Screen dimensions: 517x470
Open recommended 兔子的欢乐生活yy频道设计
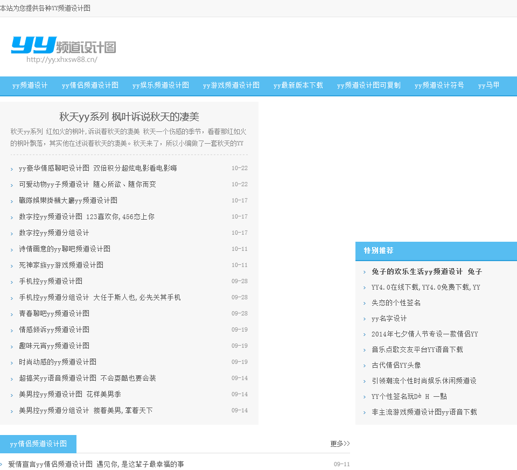(427, 271)
